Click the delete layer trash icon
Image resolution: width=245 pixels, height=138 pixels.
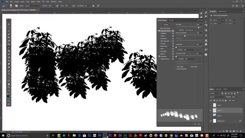[x=241, y=131]
